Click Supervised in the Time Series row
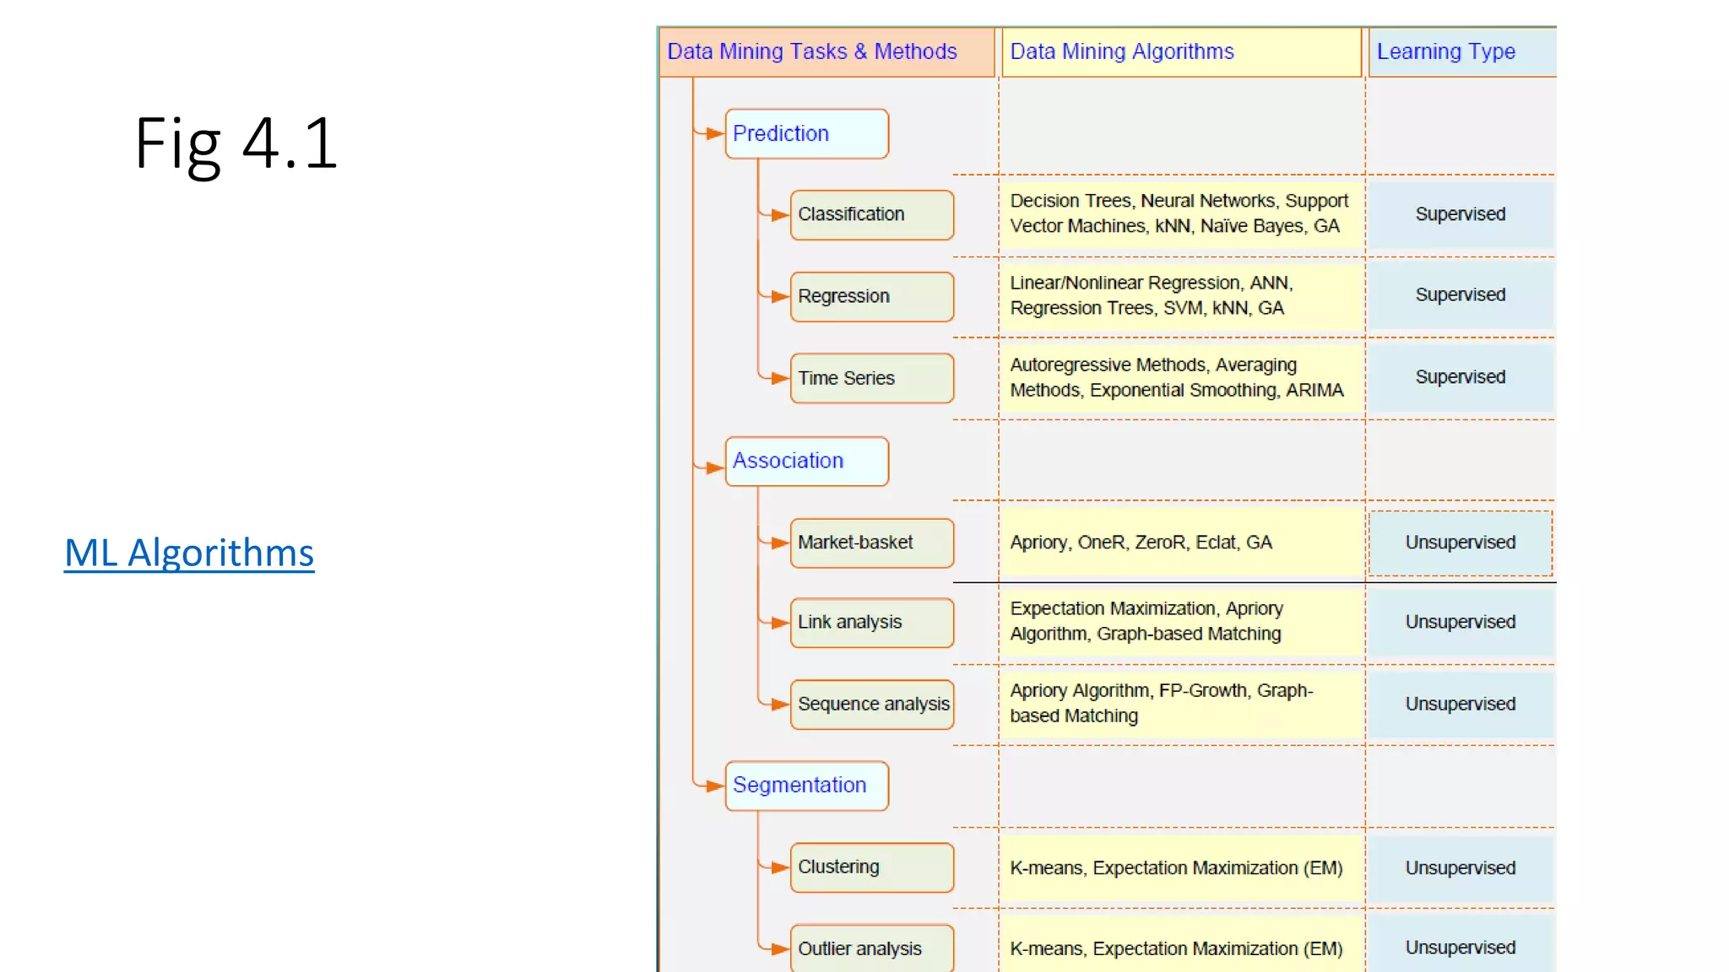This screenshot has width=1729, height=972. click(1461, 377)
